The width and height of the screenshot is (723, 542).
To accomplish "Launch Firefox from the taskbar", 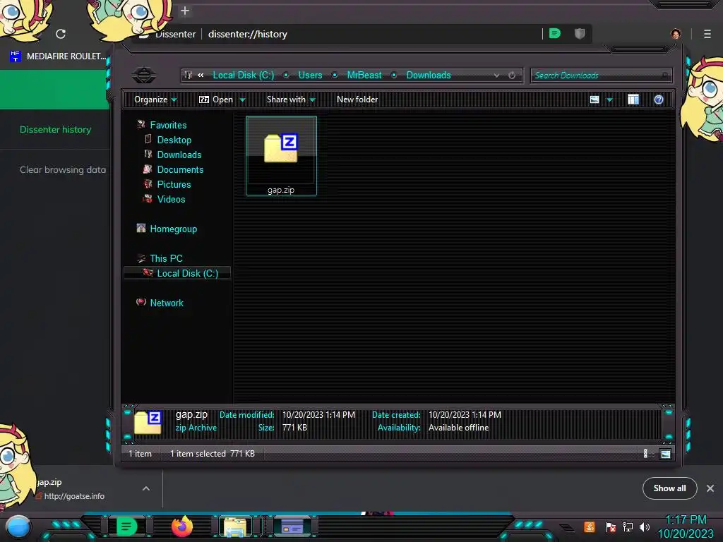I will click(181, 526).
